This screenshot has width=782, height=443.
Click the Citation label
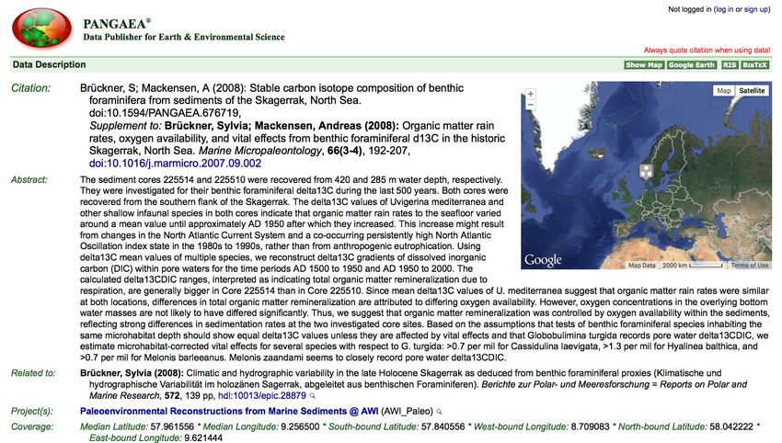31,88
